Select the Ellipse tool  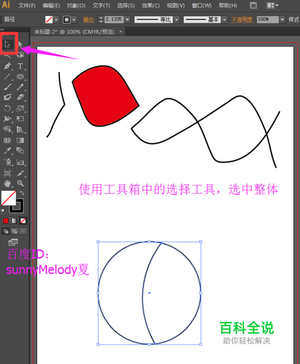click(x=20, y=76)
